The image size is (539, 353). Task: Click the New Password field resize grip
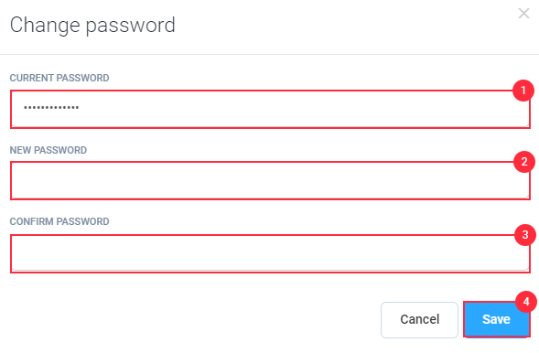coord(526,196)
